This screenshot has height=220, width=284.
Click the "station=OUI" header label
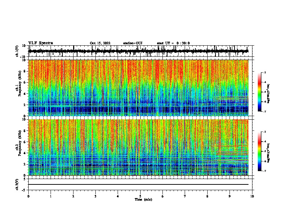click(133, 43)
